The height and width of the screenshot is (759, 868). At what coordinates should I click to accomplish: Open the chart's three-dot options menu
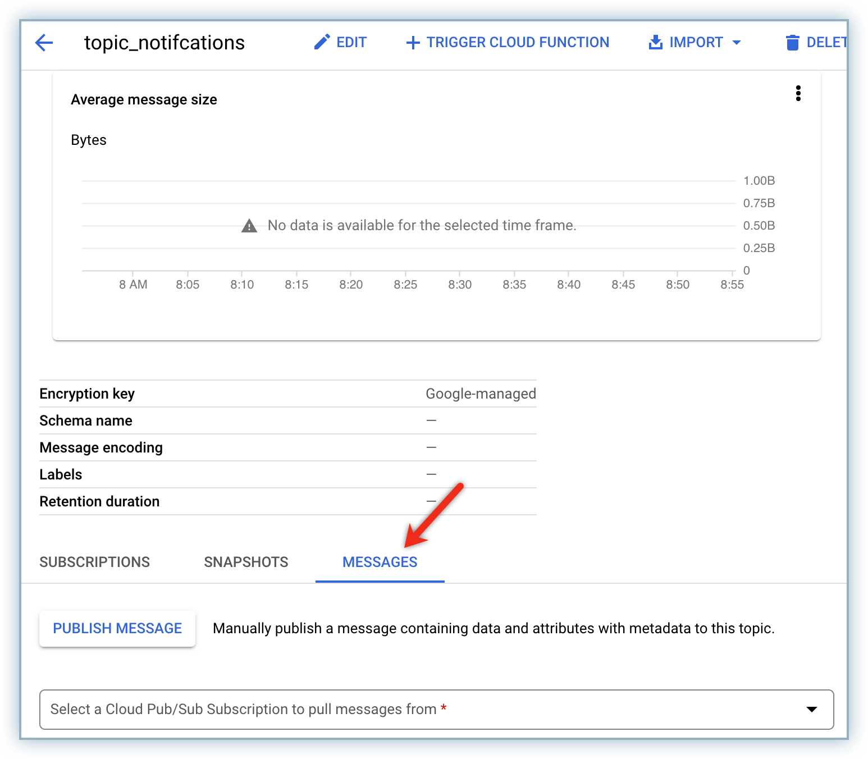[798, 93]
